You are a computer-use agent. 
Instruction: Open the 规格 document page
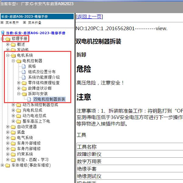[32, 66]
